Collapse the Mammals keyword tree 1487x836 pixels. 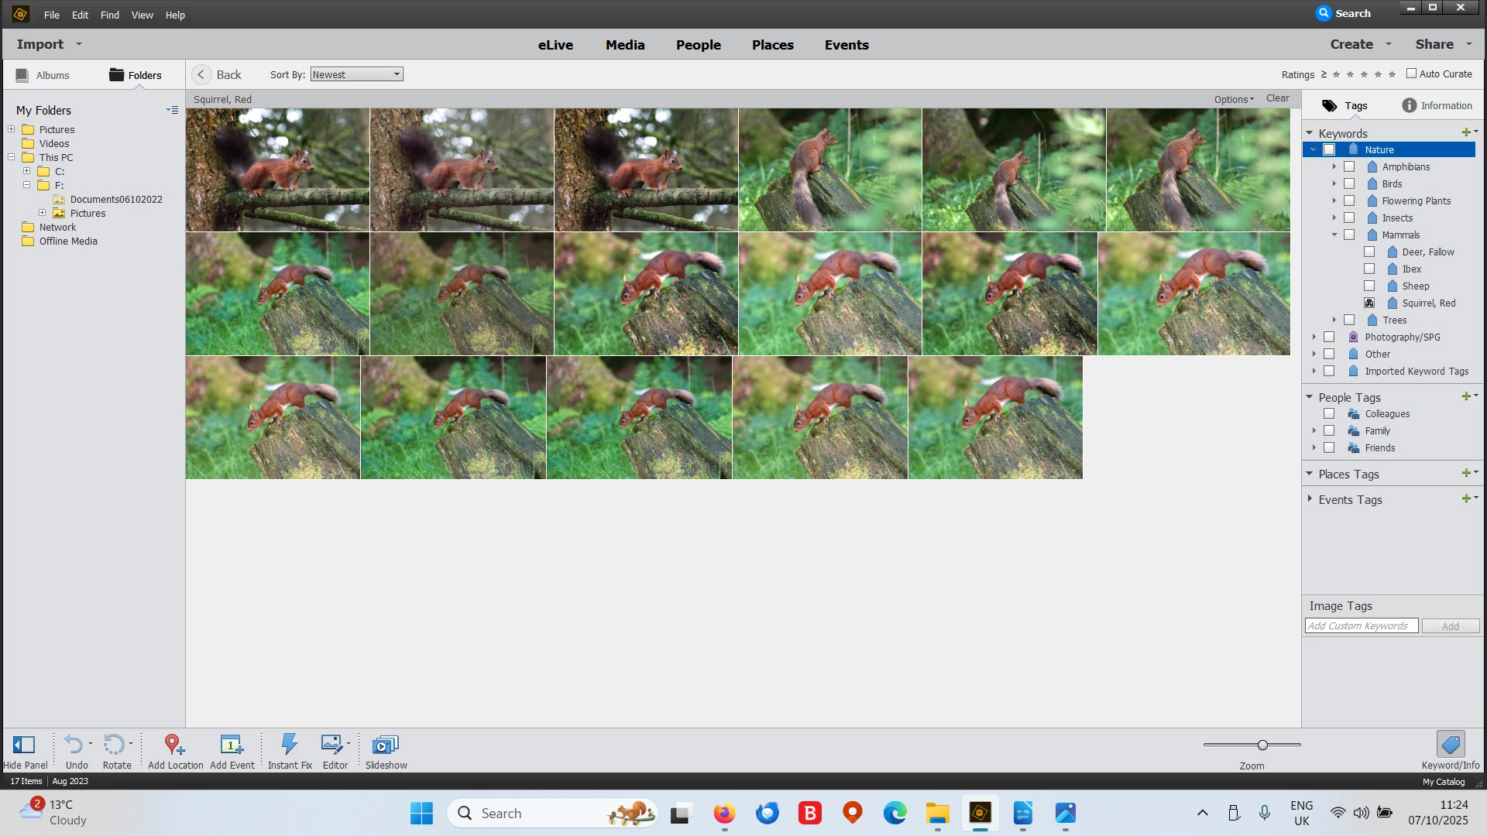coord(1334,235)
